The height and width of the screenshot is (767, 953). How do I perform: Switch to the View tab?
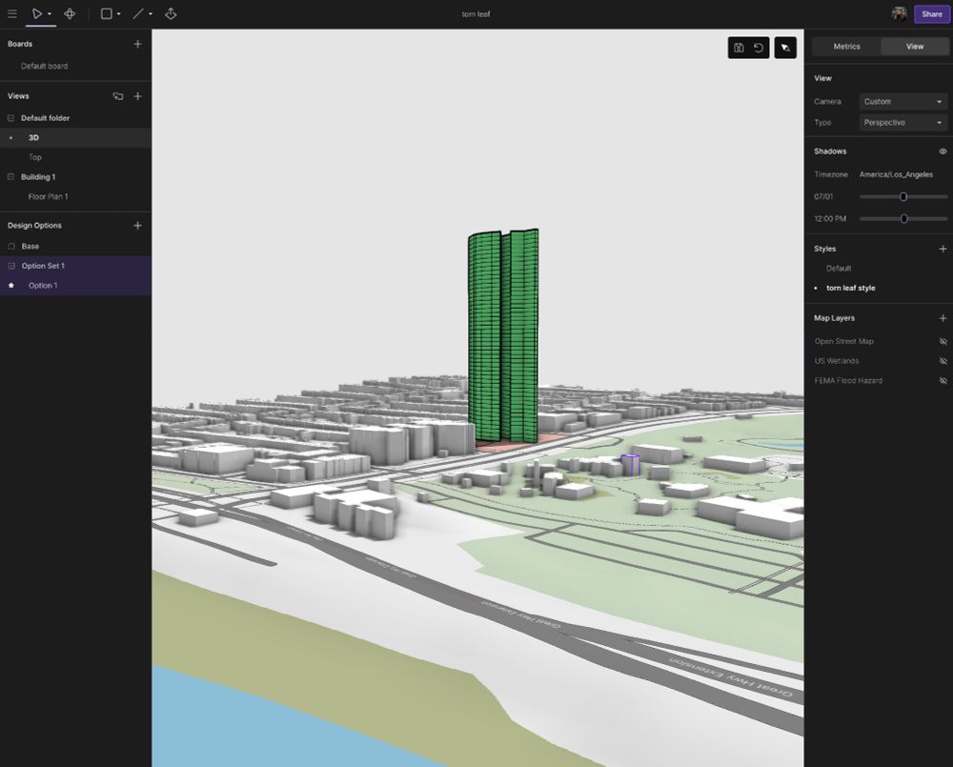(915, 46)
